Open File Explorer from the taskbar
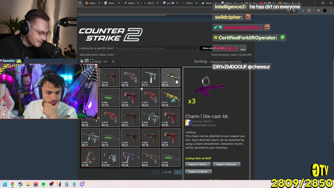 point(28,184)
